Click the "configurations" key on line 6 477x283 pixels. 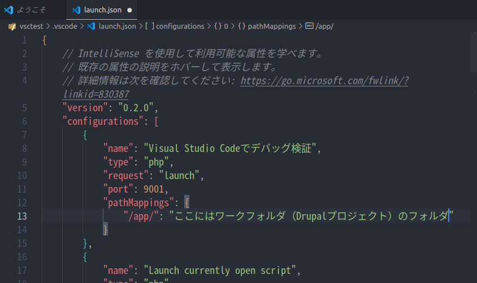point(103,121)
